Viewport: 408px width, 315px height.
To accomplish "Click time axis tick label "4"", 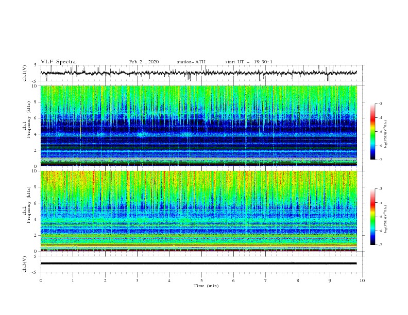I will pos(169,281).
